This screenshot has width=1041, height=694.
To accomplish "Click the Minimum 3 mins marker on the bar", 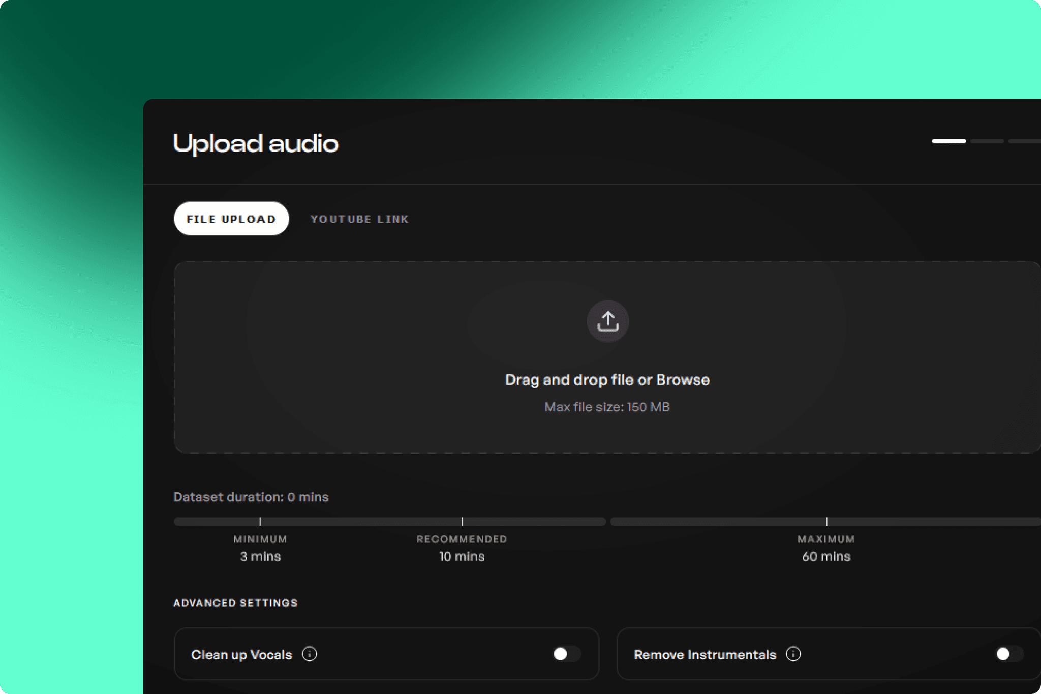I will coord(260,522).
